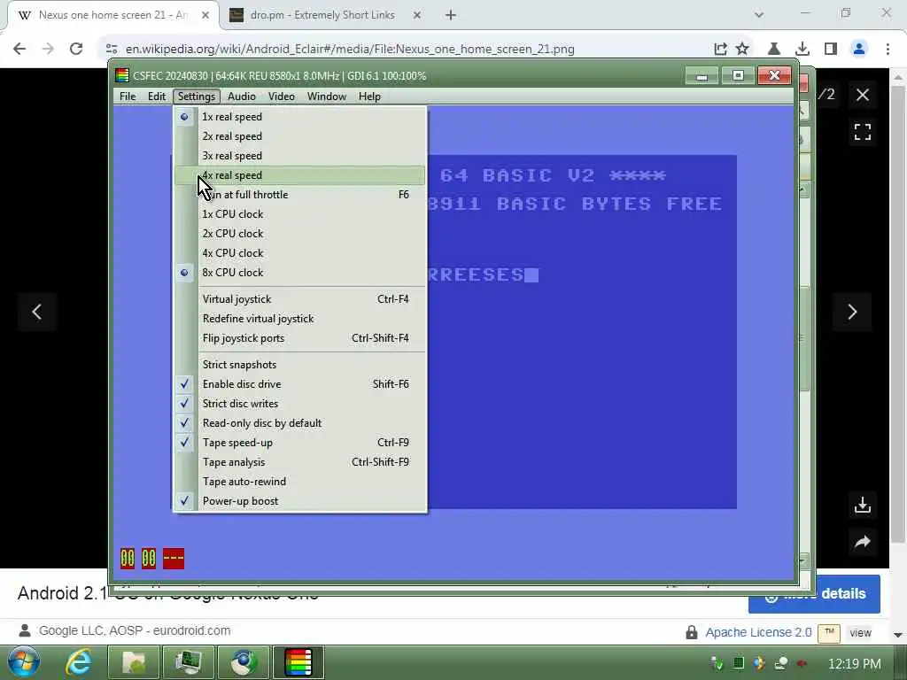Toggle Chrome side panel
The width and height of the screenshot is (907, 680).
(x=831, y=50)
